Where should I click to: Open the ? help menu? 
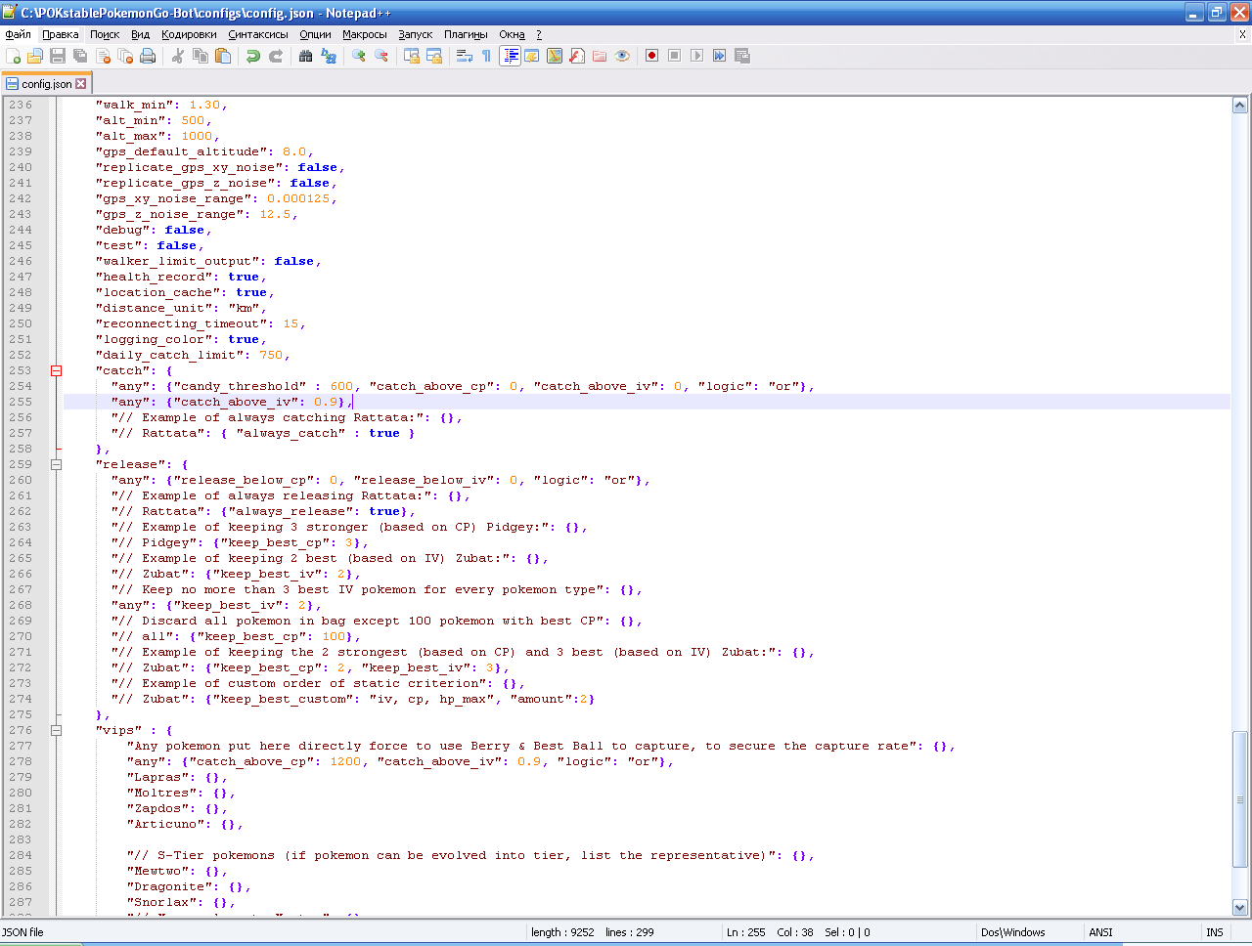539,34
